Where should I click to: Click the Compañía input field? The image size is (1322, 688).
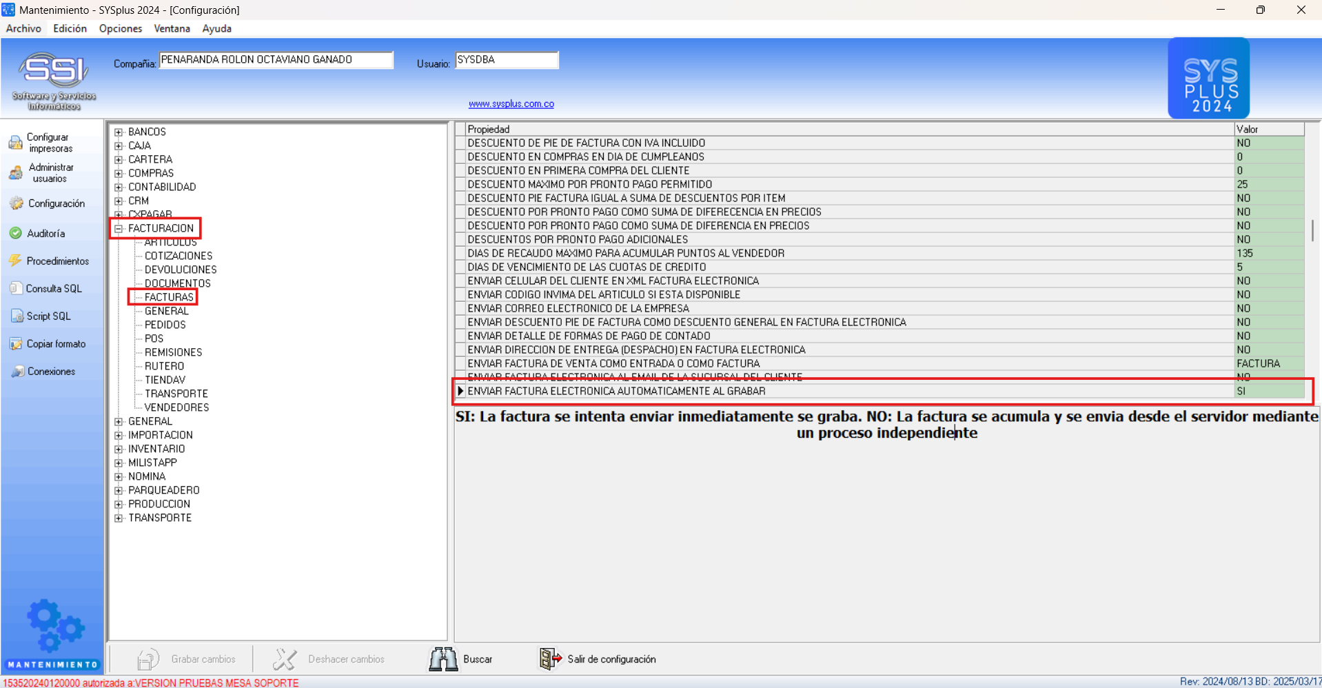click(276, 60)
